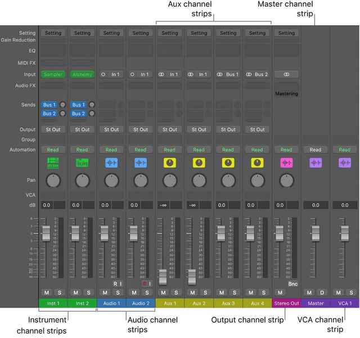The height and width of the screenshot is (338, 360).
Task: Open VCA 1 automation Read menu
Action: pyautogui.click(x=345, y=150)
